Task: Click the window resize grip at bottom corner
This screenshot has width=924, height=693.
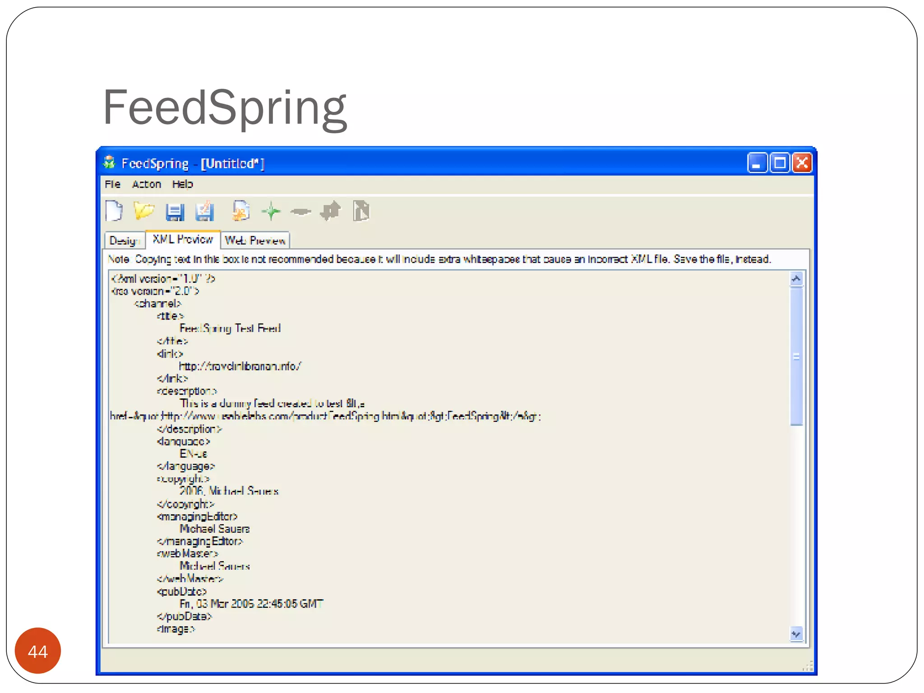Action: 808,666
